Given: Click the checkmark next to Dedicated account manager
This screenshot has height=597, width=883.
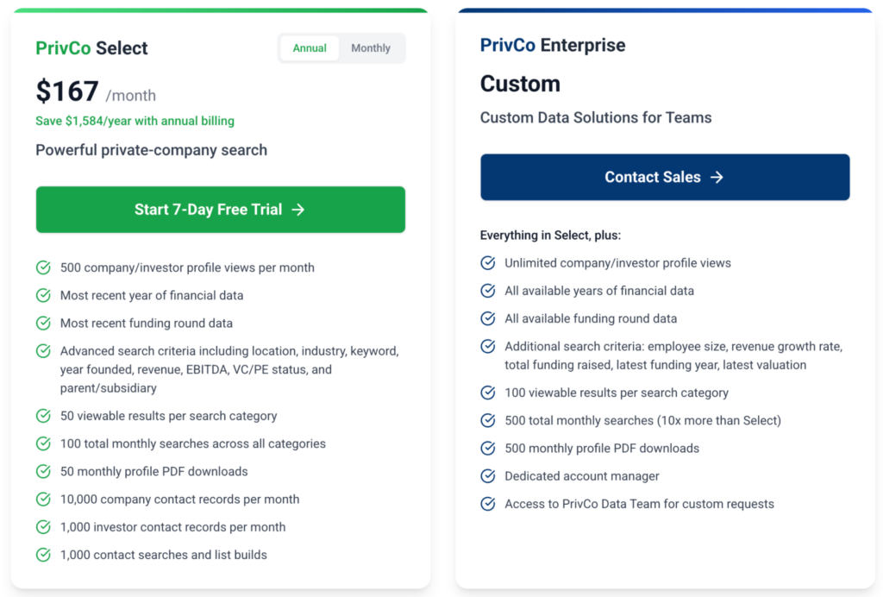Looking at the screenshot, I should click(x=487, y=476).
